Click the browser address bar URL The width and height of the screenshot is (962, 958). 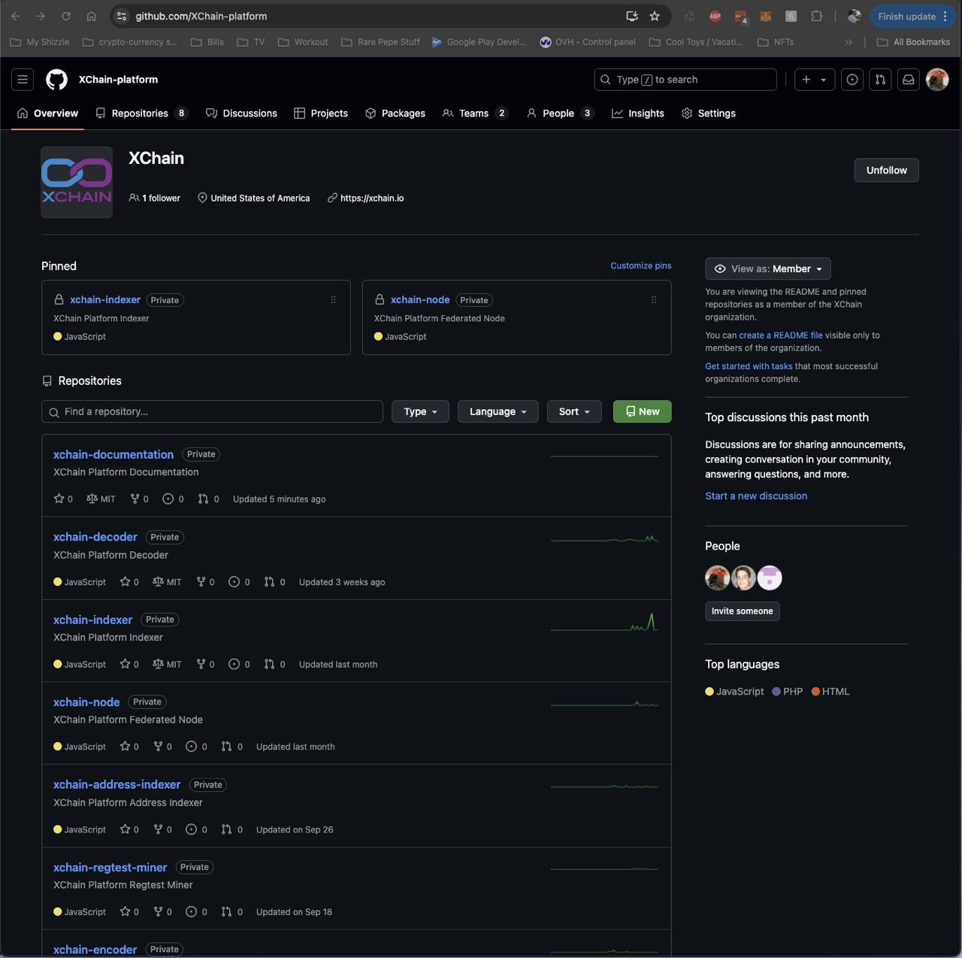coord(201,16)
